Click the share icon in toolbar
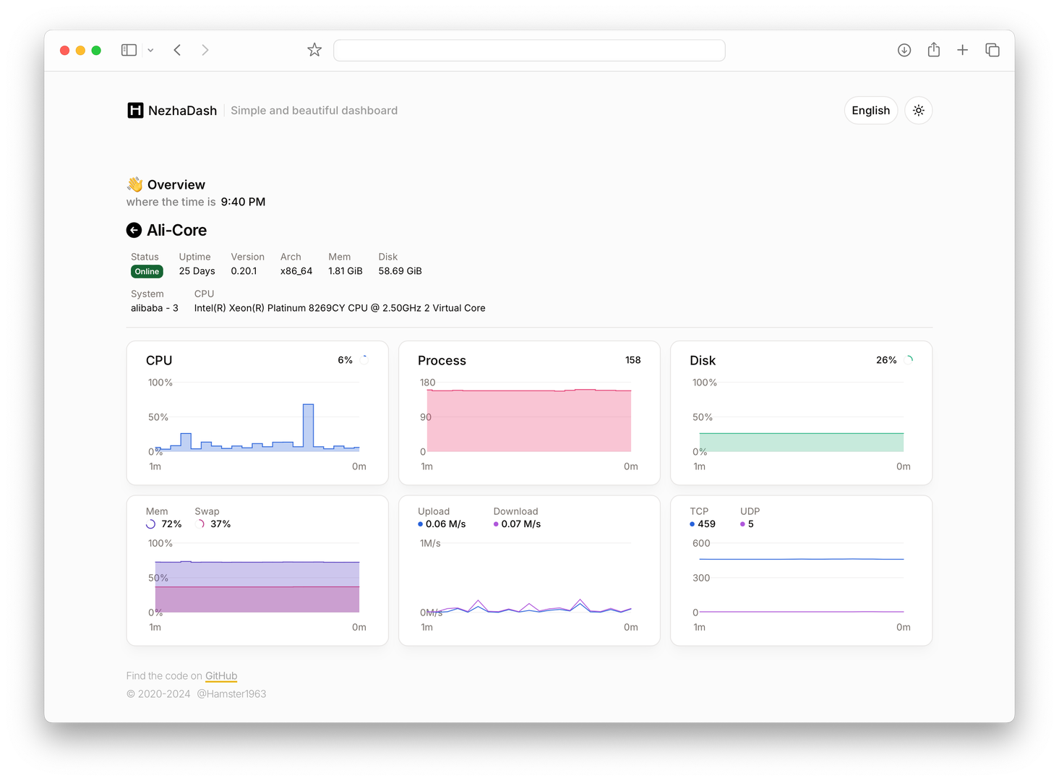 [x=933, y=50]
